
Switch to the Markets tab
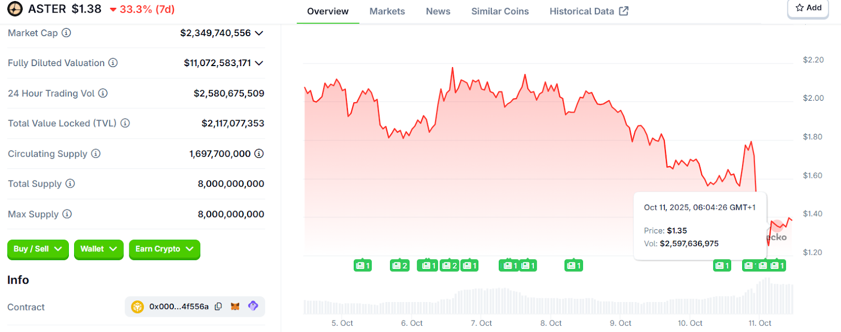pyautogui.click(x=387, y=11)
